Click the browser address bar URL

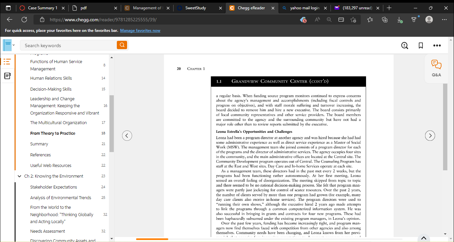(x=103, y=20)
